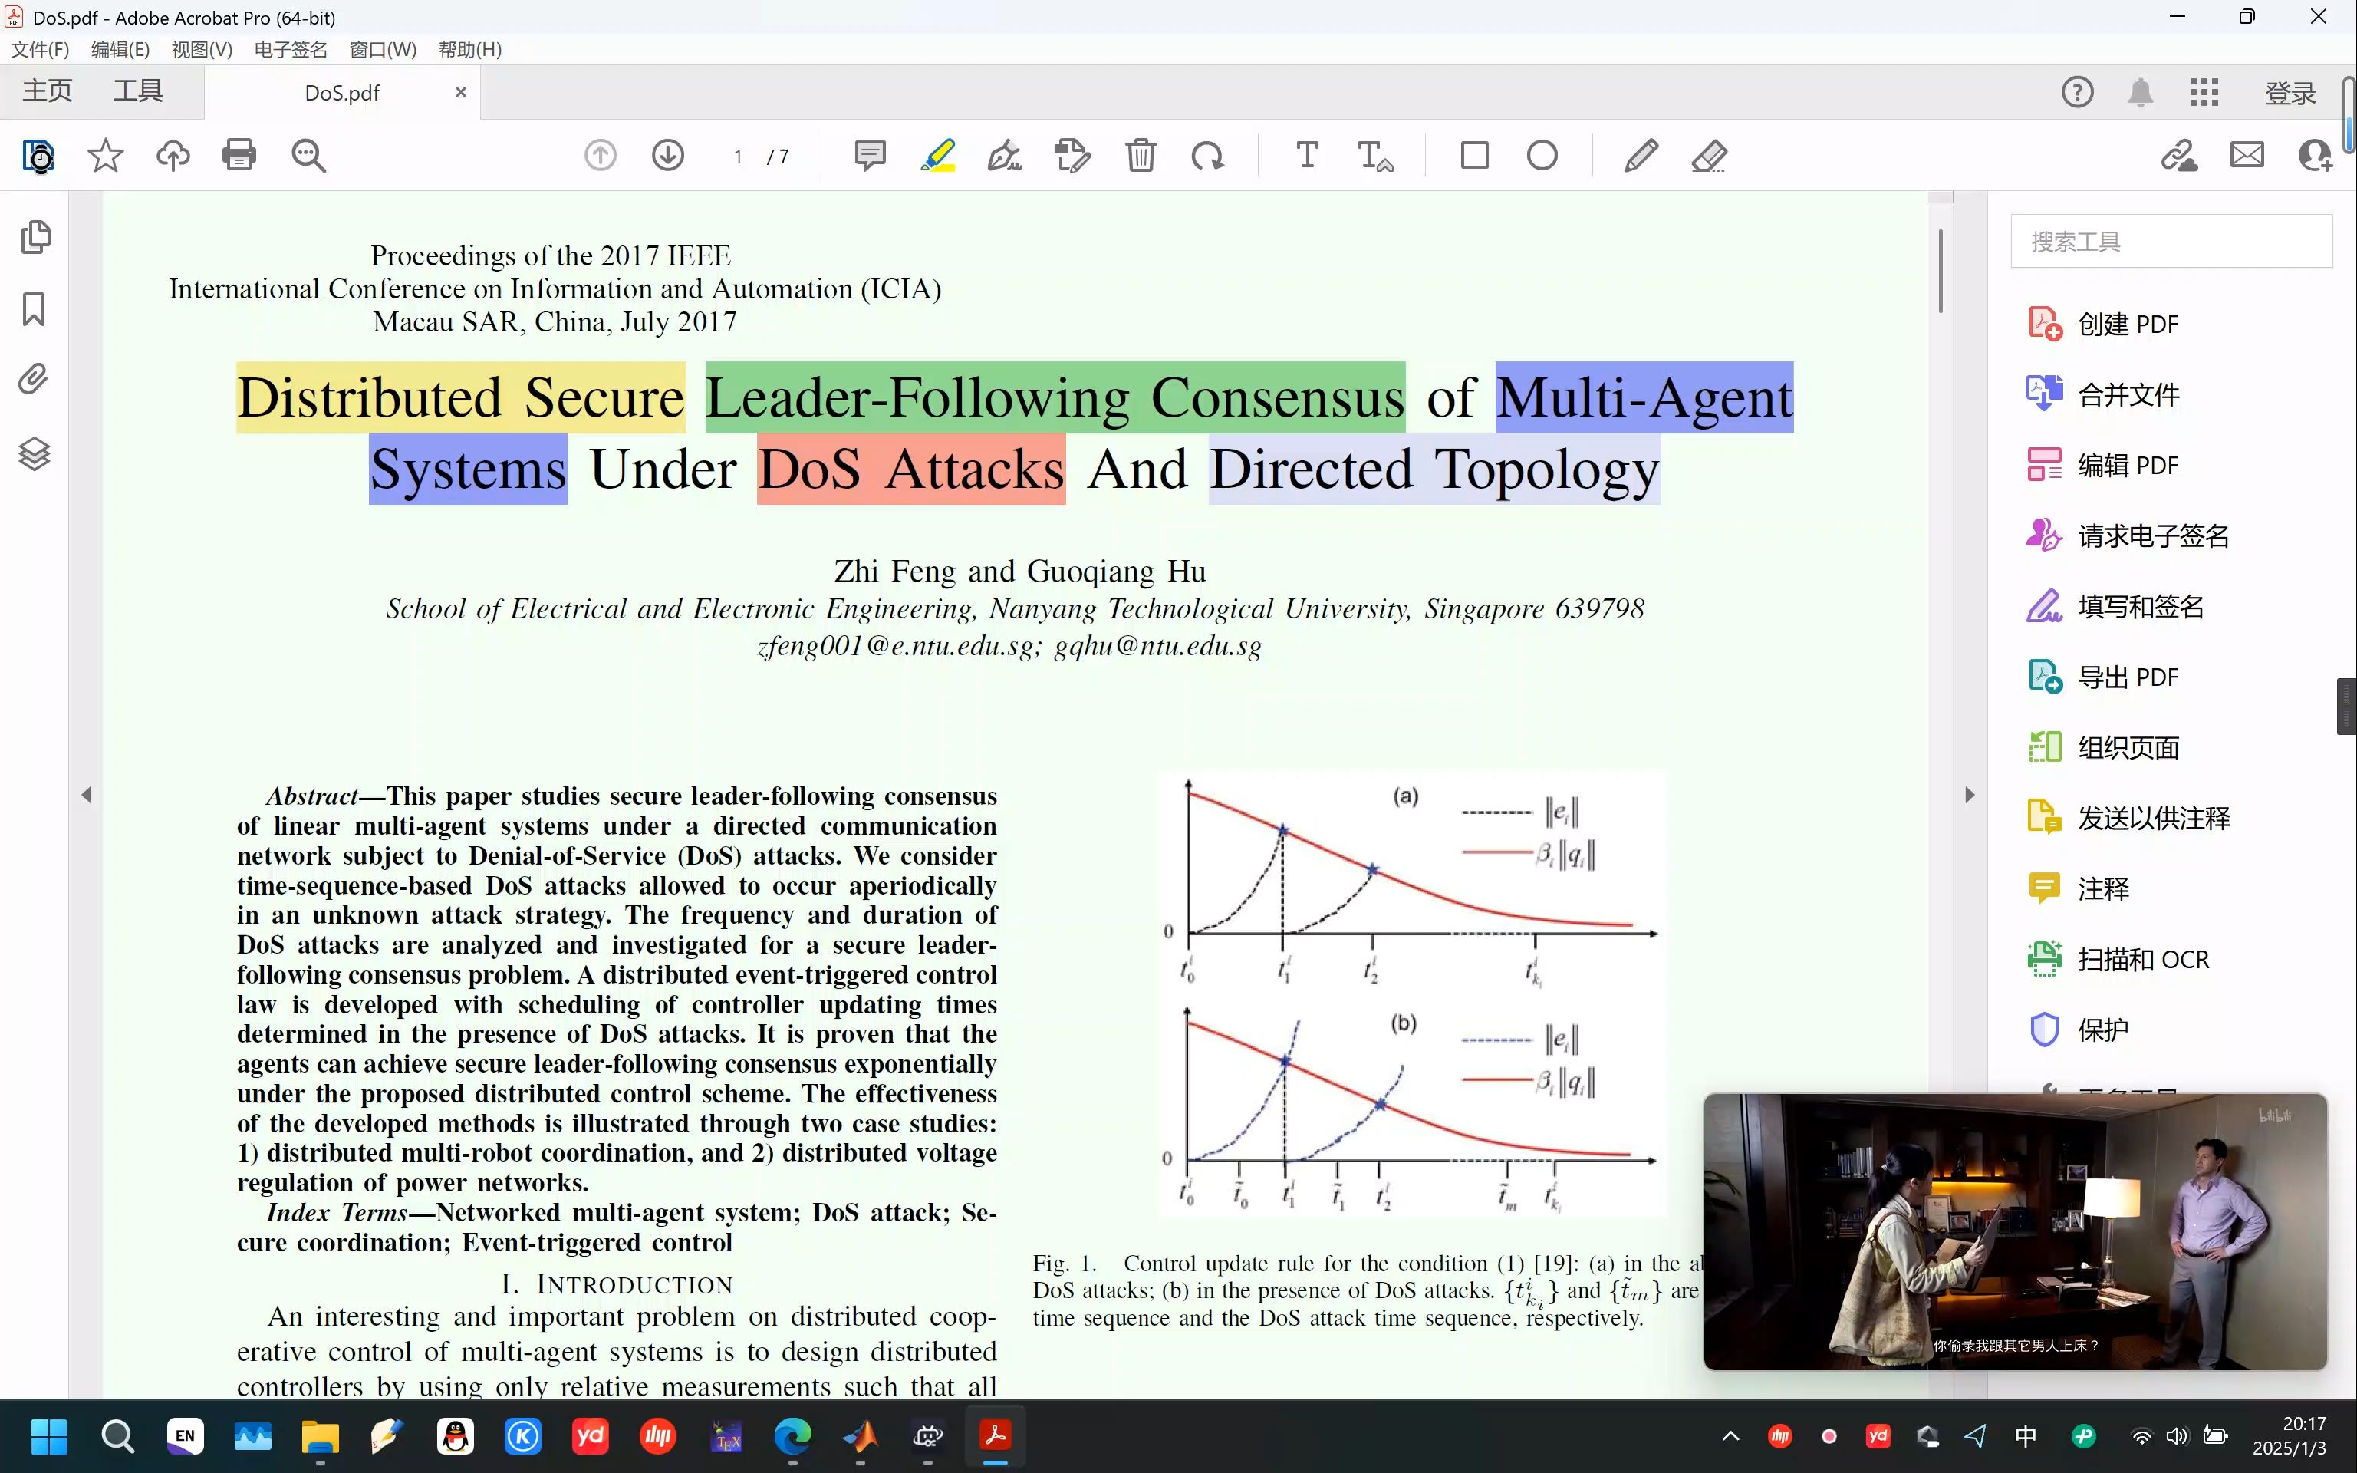Open the 填写和签名 tool
This screenshot has height=1473, width=2357.
click(2115, 607)
